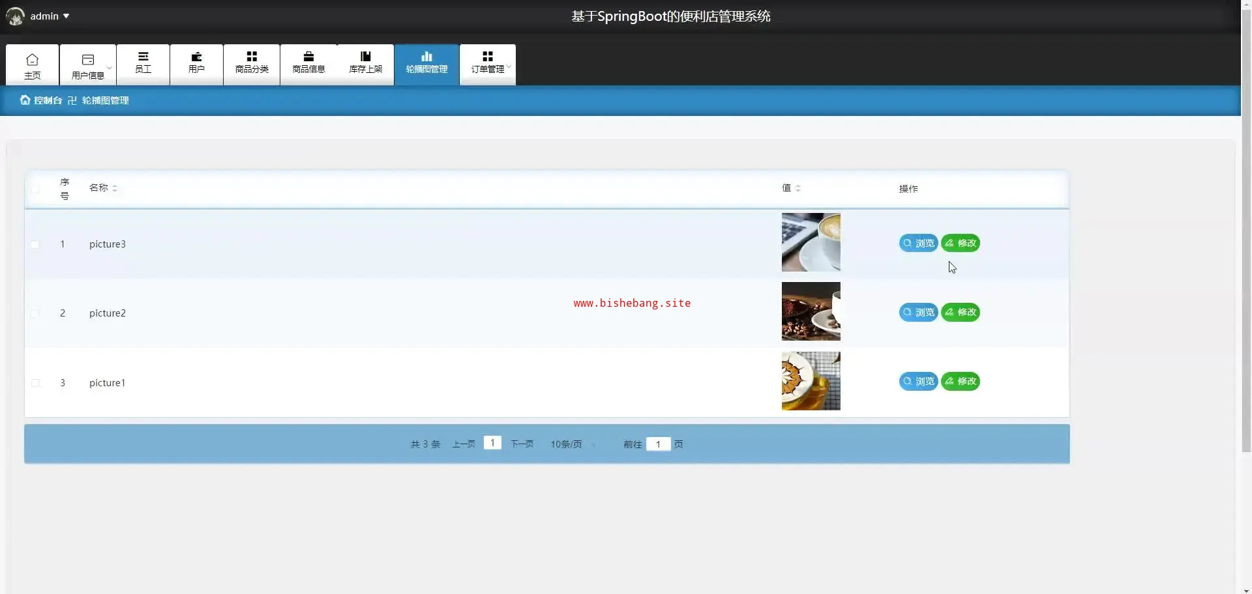Screen dimensions: 1252x594
Task: Open the 用户信息 menu tab
Action: click(x=88, y=65)
